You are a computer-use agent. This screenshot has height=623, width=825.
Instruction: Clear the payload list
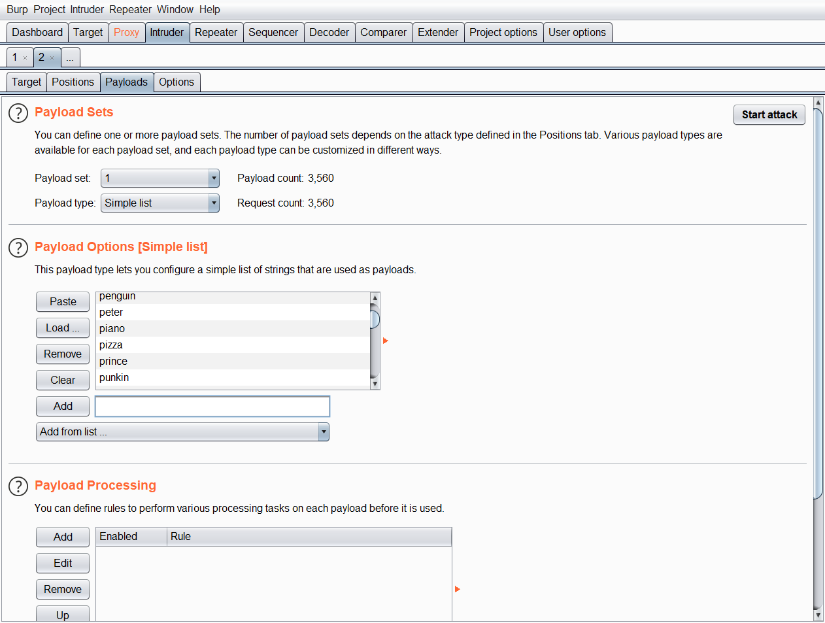(x=63, y=380)
